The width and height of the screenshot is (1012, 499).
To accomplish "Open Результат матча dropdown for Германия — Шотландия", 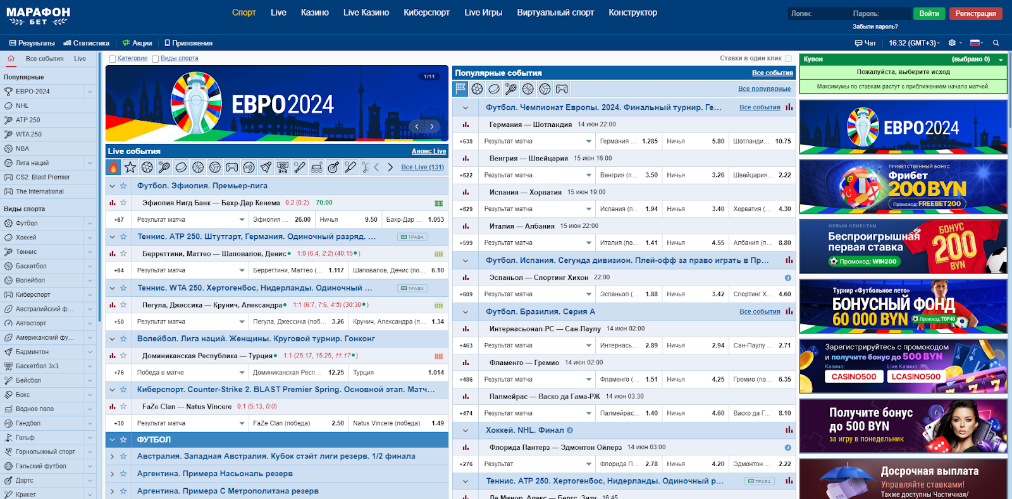I will (x=537, y=141).
